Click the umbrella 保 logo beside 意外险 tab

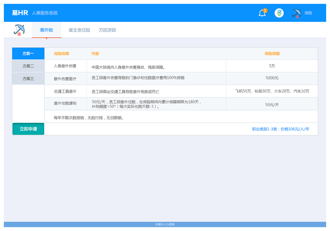click(19, 30)
